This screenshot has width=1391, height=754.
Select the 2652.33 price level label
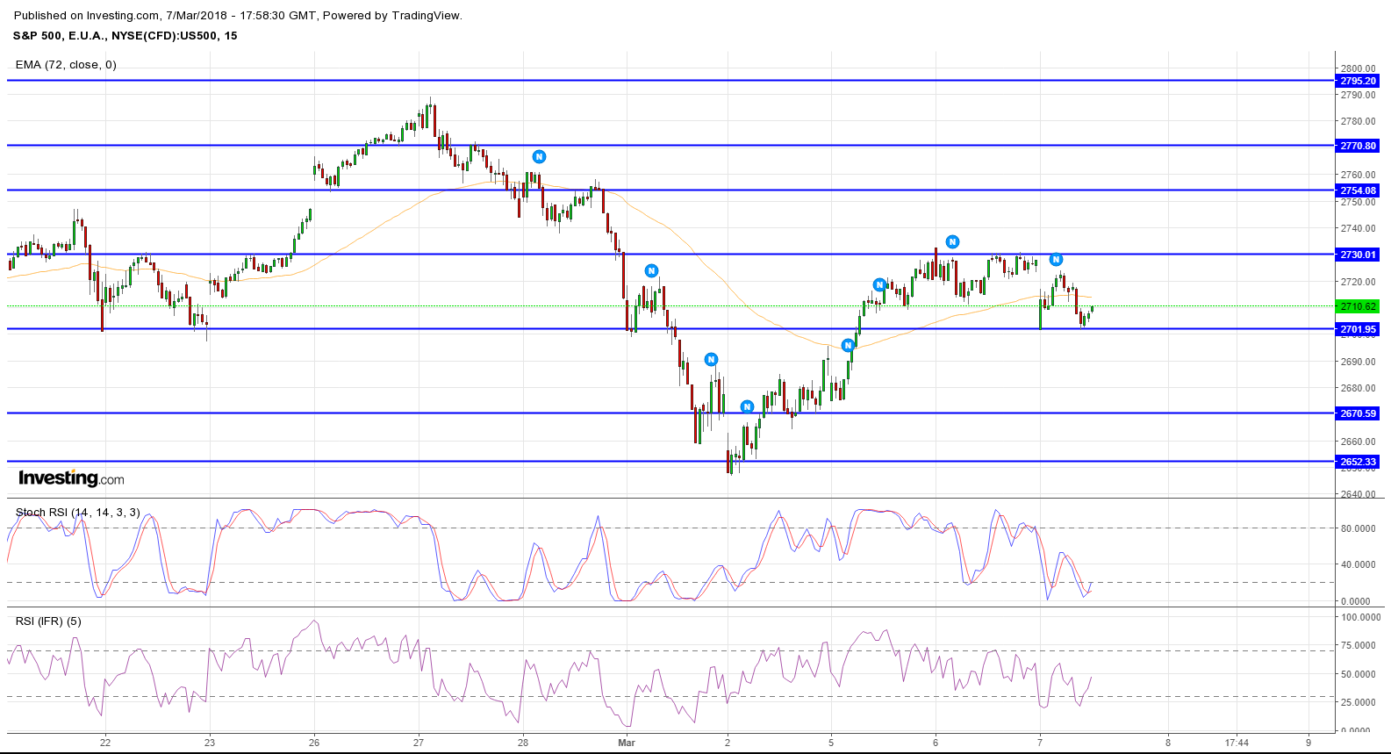click(1358, 462)
